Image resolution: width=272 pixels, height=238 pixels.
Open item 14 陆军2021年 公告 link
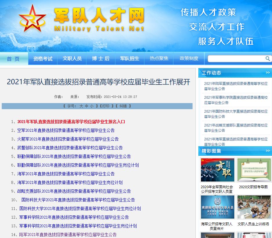(68, 235)
